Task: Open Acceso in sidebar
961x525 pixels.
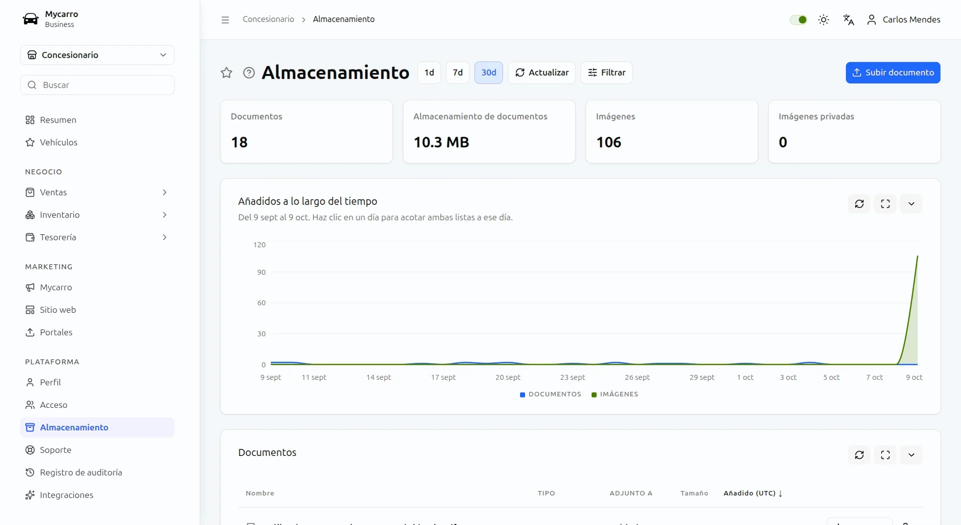Action: pos(97,405)
